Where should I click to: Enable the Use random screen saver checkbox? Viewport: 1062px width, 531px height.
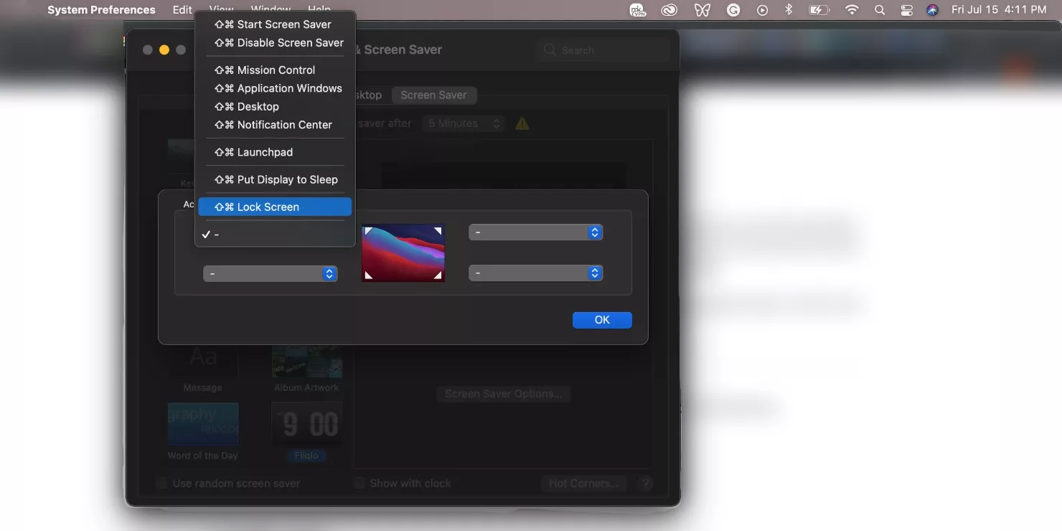tap(161, 483)
